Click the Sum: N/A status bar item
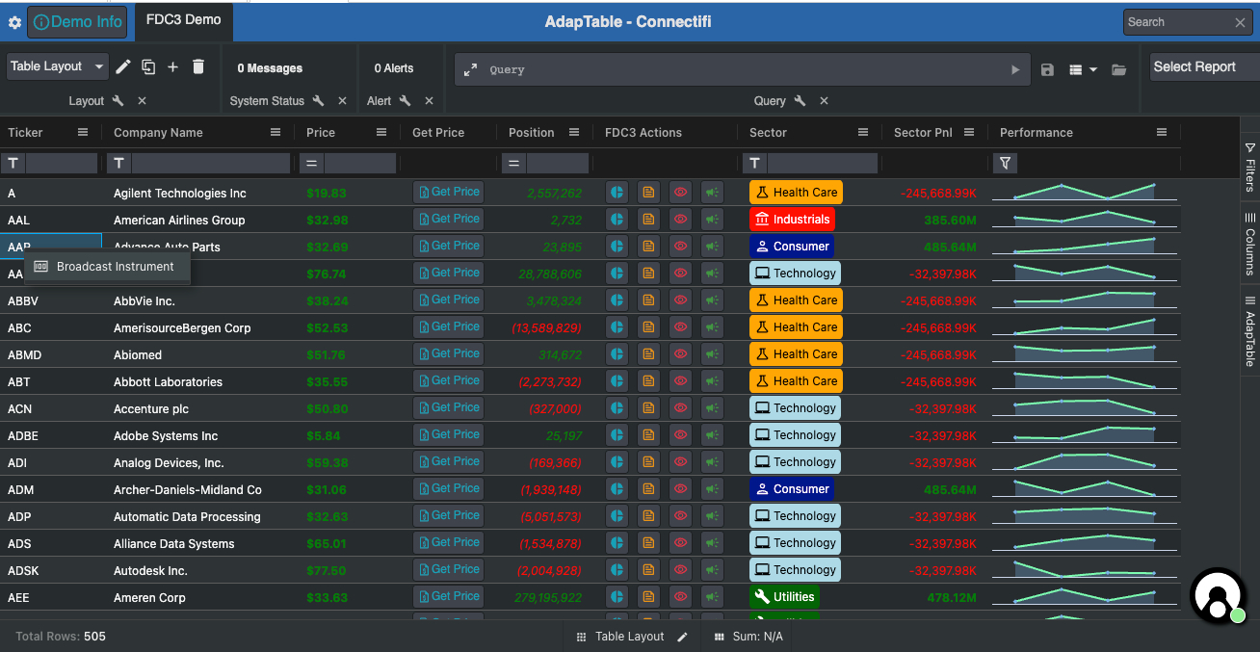This screenshot has height=652, width=1260. pyautogui.click(x=748, y=637)
